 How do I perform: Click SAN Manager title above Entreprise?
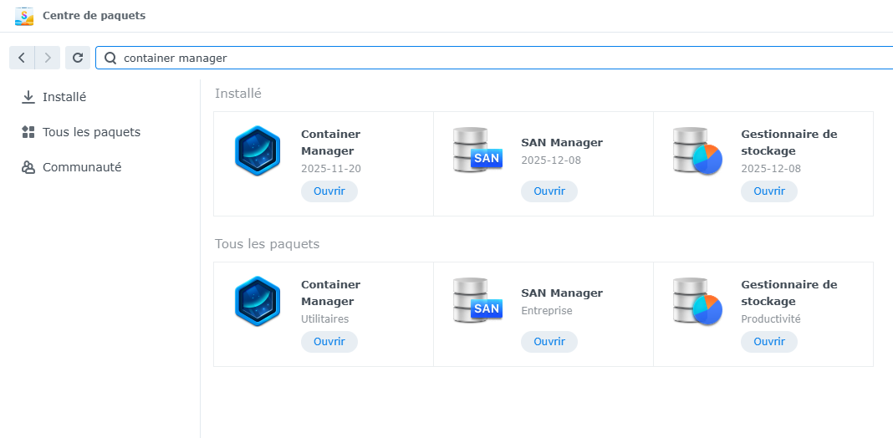[x=562, y=293]
